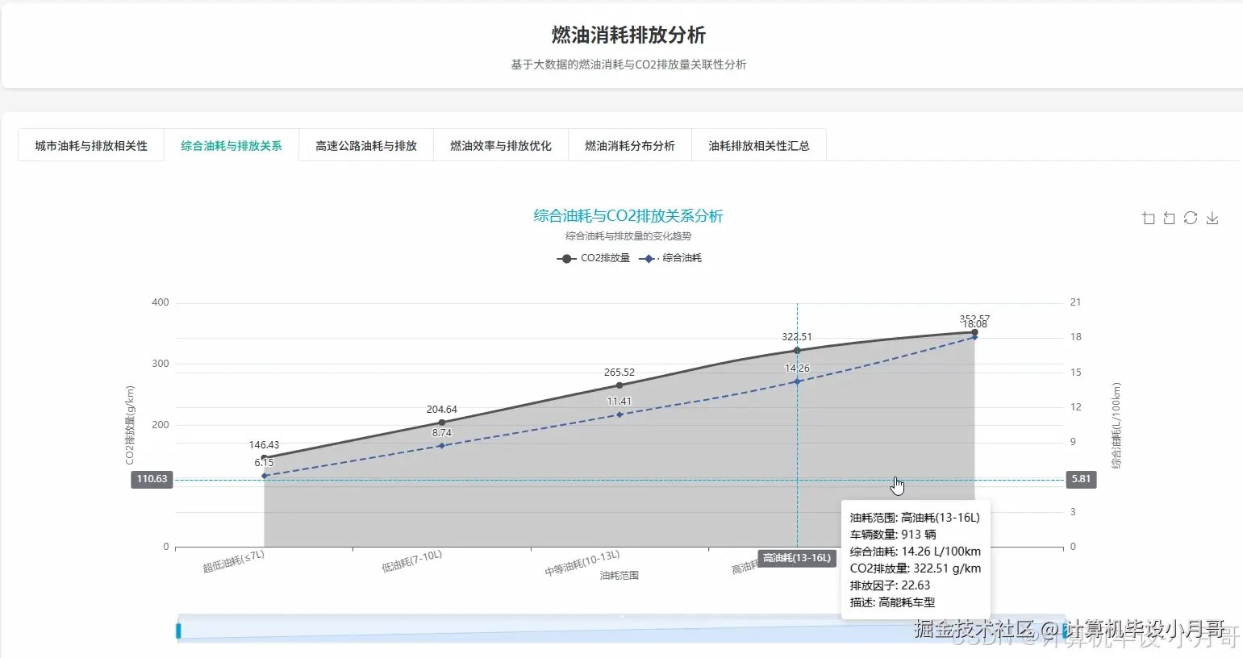Click the 综合油耗(L/100km) right axis title
Image resolution: width=1243 pixels, height=658 pixels.
click(x=1116, y=425)
